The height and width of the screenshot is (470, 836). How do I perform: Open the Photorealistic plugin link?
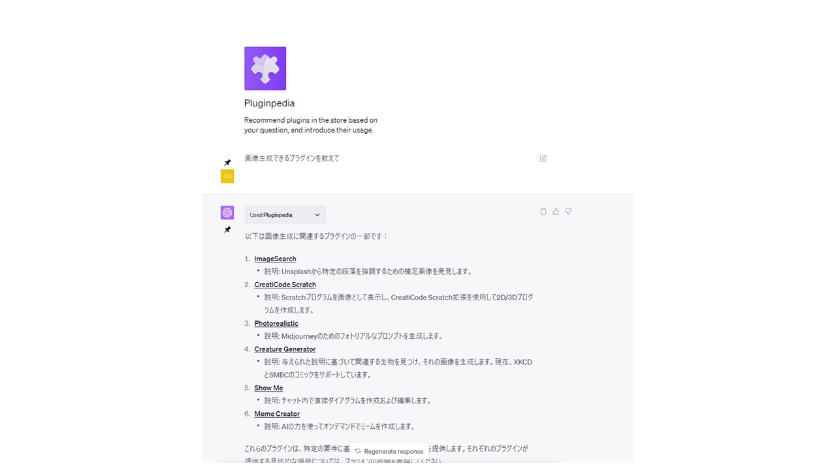click(x=276, y=323)
